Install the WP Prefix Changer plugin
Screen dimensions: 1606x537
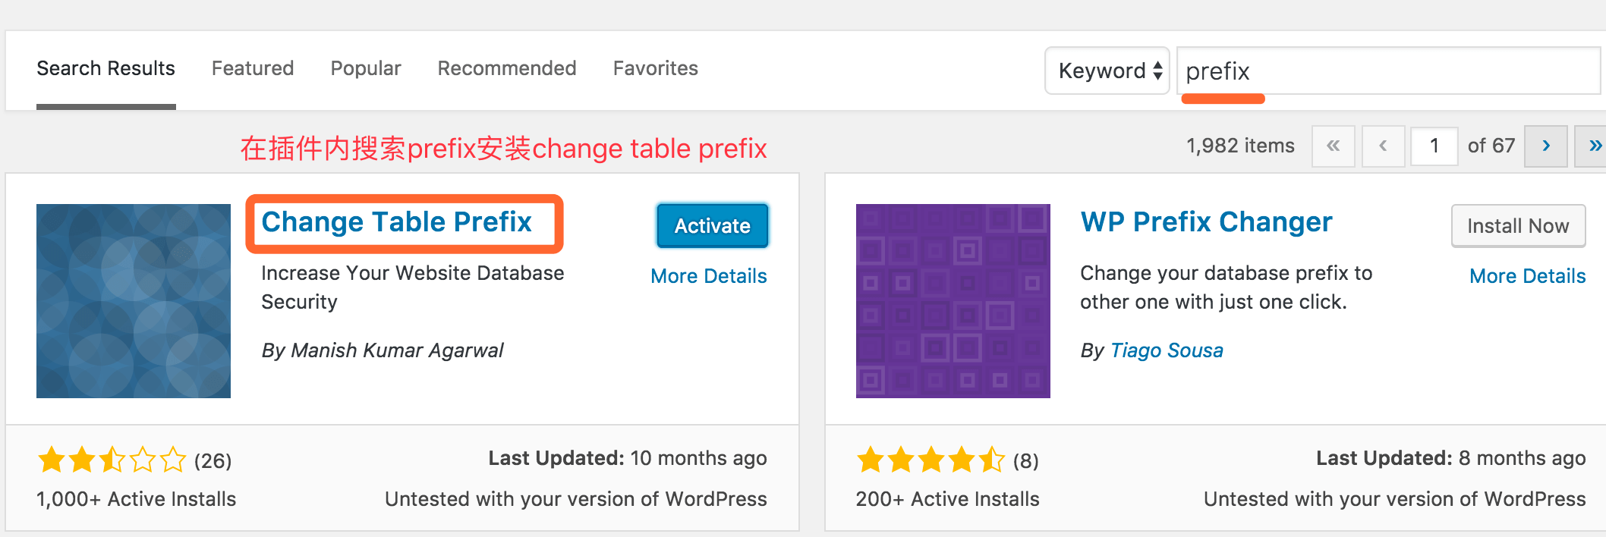[x=1518, y=225]
